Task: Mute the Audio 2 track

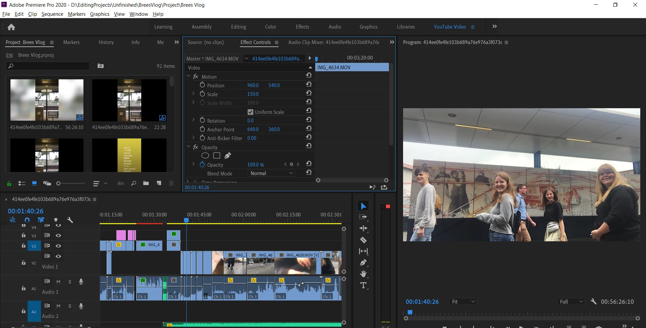Action: tap(58, 306)
